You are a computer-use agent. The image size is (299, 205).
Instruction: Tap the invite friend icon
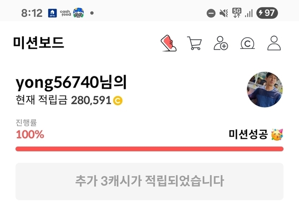tap(221, 43)
